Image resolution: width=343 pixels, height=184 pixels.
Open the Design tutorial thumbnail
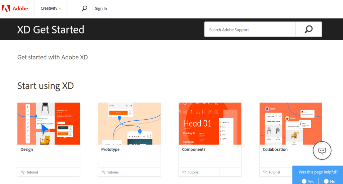pyautogui.click(x=49, y=124)
